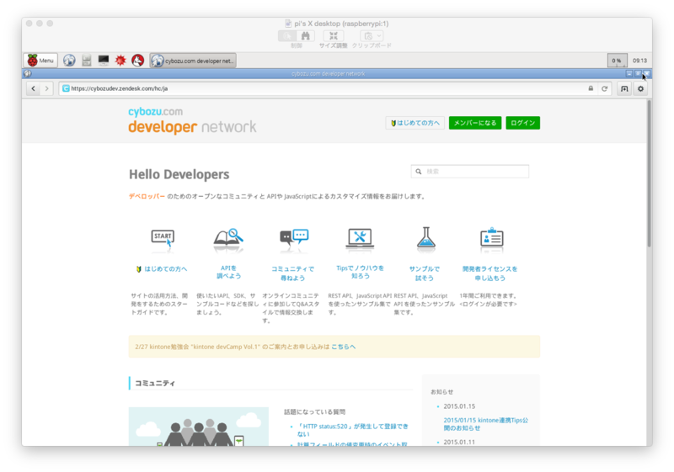Viewport: 674px width, 472px height.
Task: Open the サンプルで試そう link
Action: [x=425, y=273]
